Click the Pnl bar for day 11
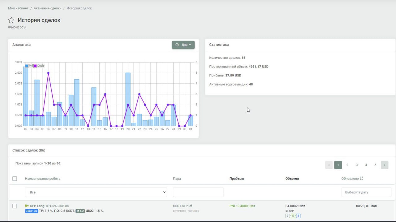Image resolution: width=396 pixels, height=222 pixels. point(77,102)
